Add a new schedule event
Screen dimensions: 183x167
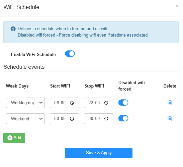(14, 138)
